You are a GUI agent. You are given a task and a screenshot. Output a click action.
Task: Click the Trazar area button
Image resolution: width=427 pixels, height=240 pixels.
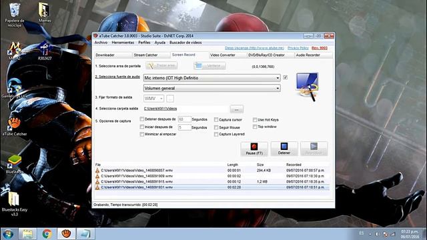pyautogui.click(x=161, y=65)
